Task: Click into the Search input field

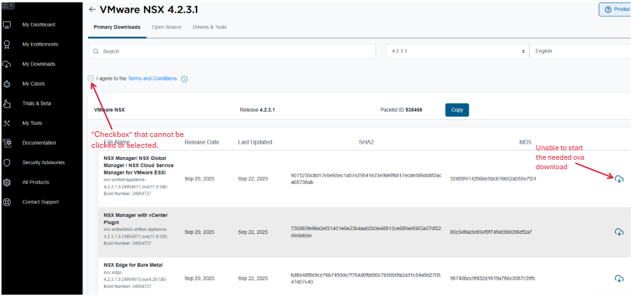Action: [x=235, y=51]
